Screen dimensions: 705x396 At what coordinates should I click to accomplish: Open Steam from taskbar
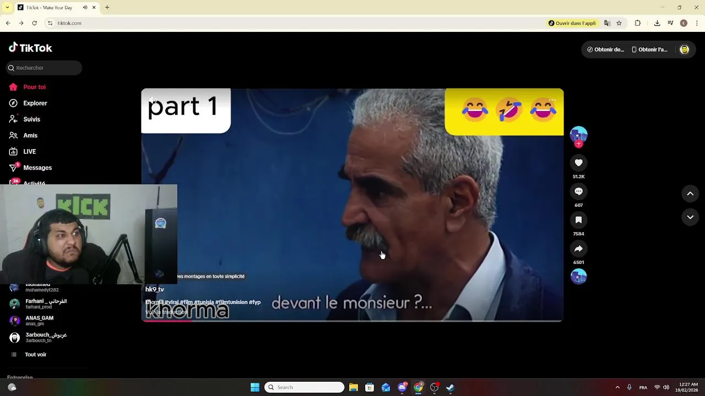tap(450, 387)
